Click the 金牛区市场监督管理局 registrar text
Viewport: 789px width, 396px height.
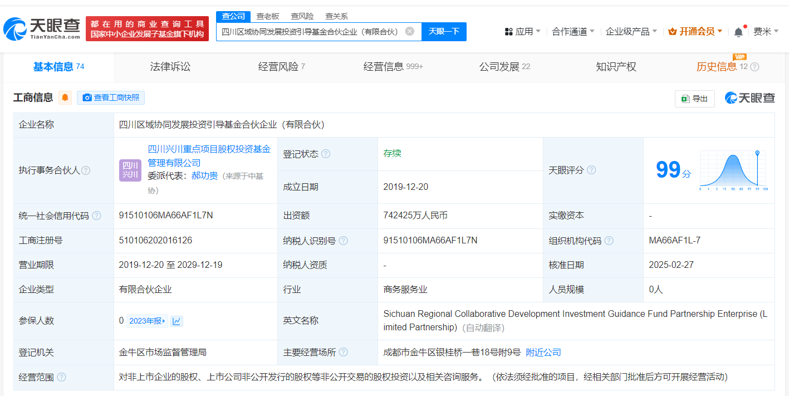[x=163, y=352]
